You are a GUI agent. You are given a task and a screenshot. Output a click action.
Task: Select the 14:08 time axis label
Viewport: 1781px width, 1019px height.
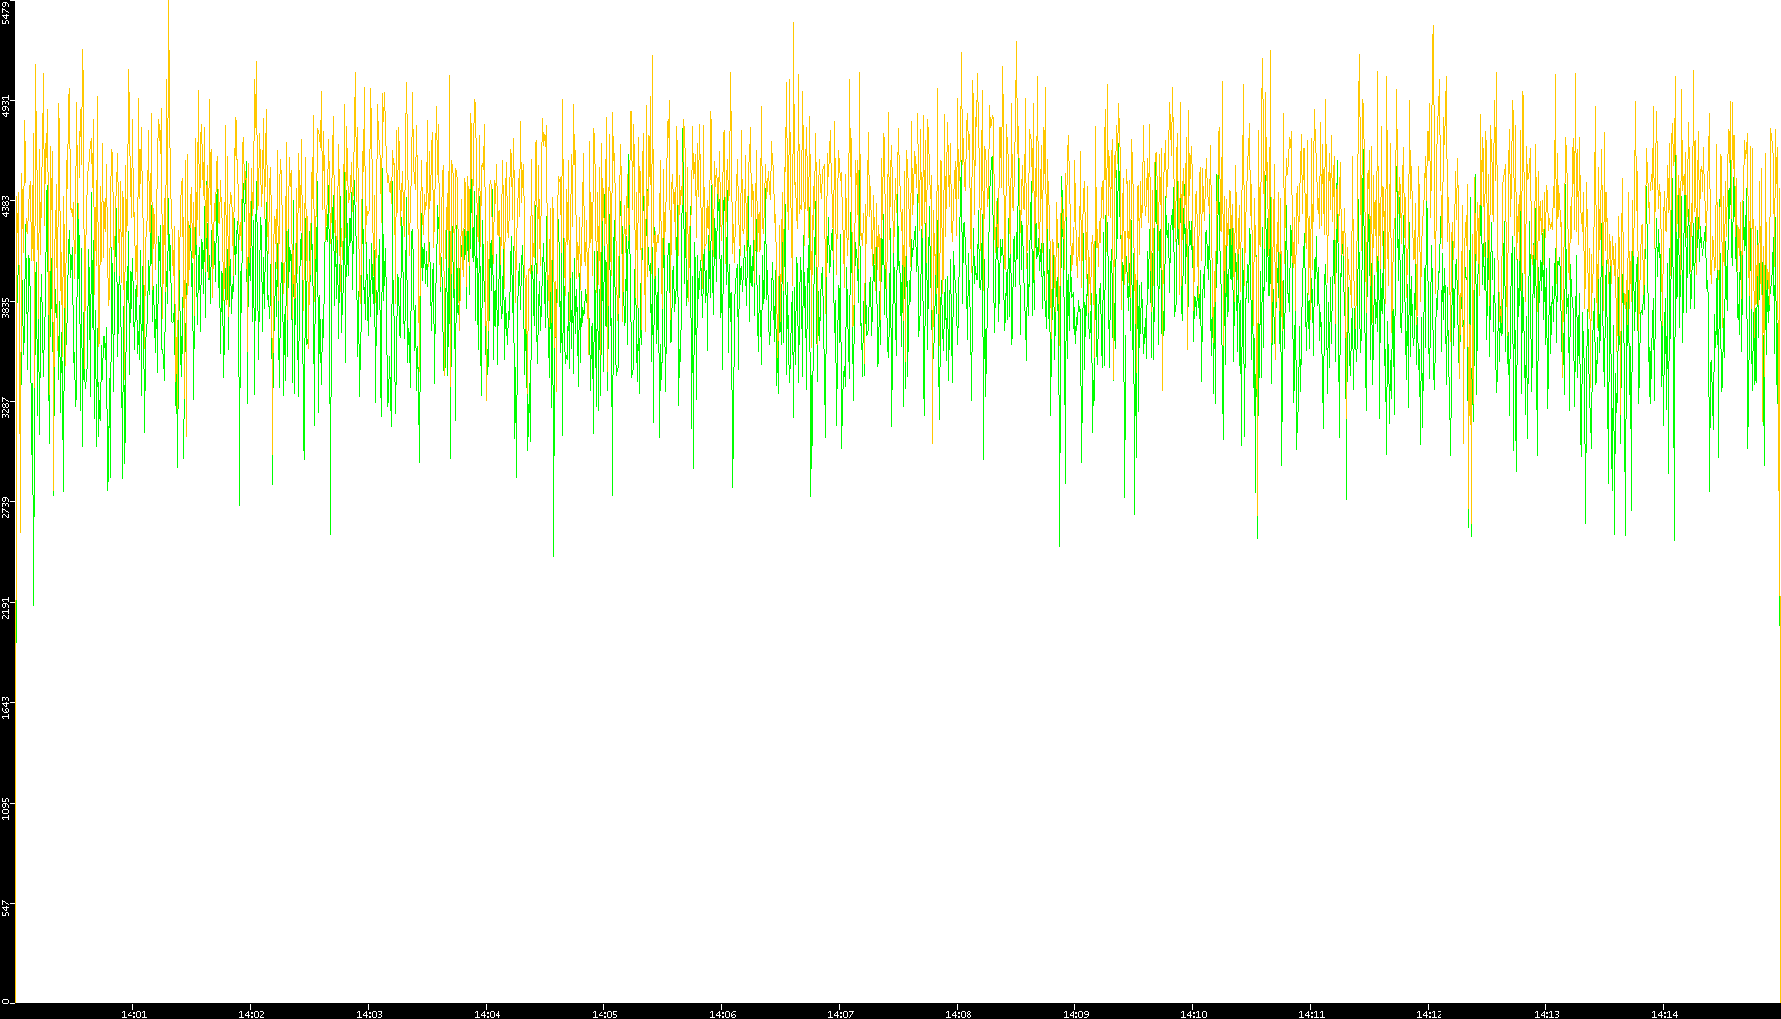click(x=958, y=1014)
